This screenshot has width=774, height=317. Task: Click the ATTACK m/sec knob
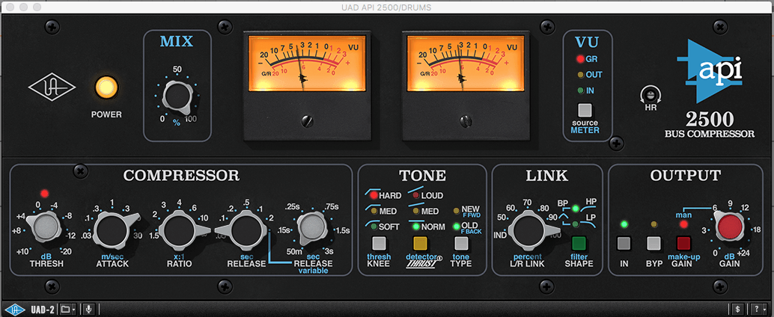click(x=113, y=230)
